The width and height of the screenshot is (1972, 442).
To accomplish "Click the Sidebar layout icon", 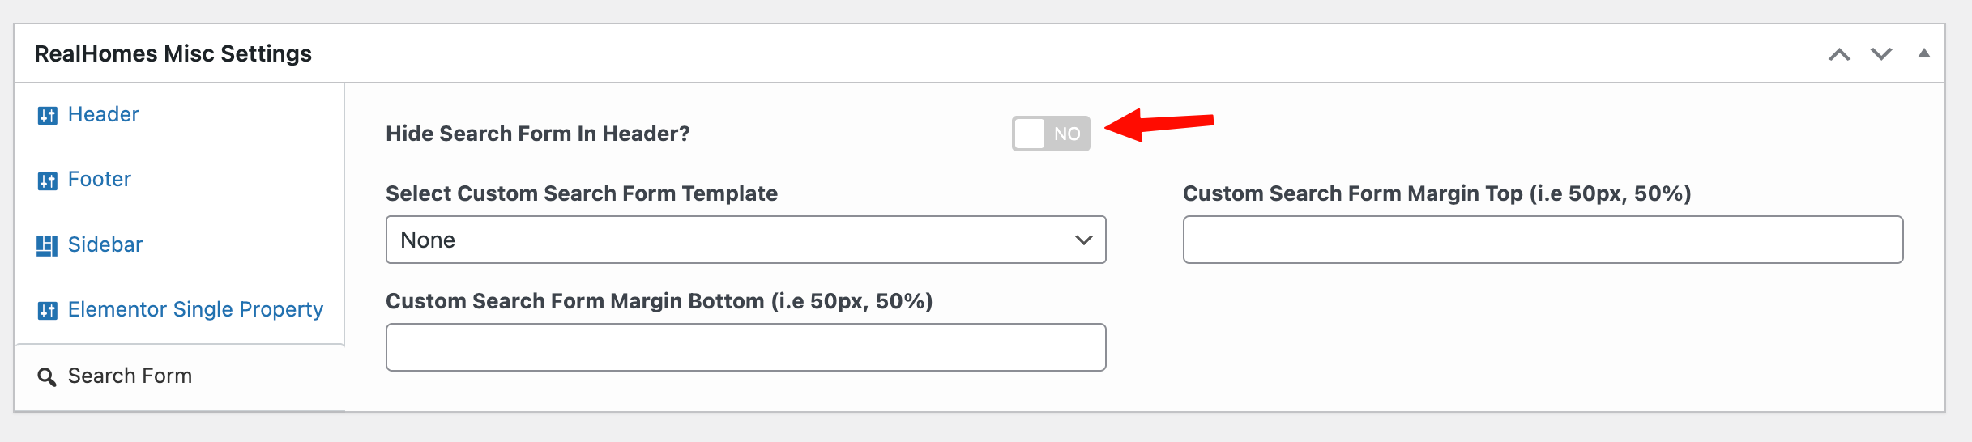I will (47, 245).
